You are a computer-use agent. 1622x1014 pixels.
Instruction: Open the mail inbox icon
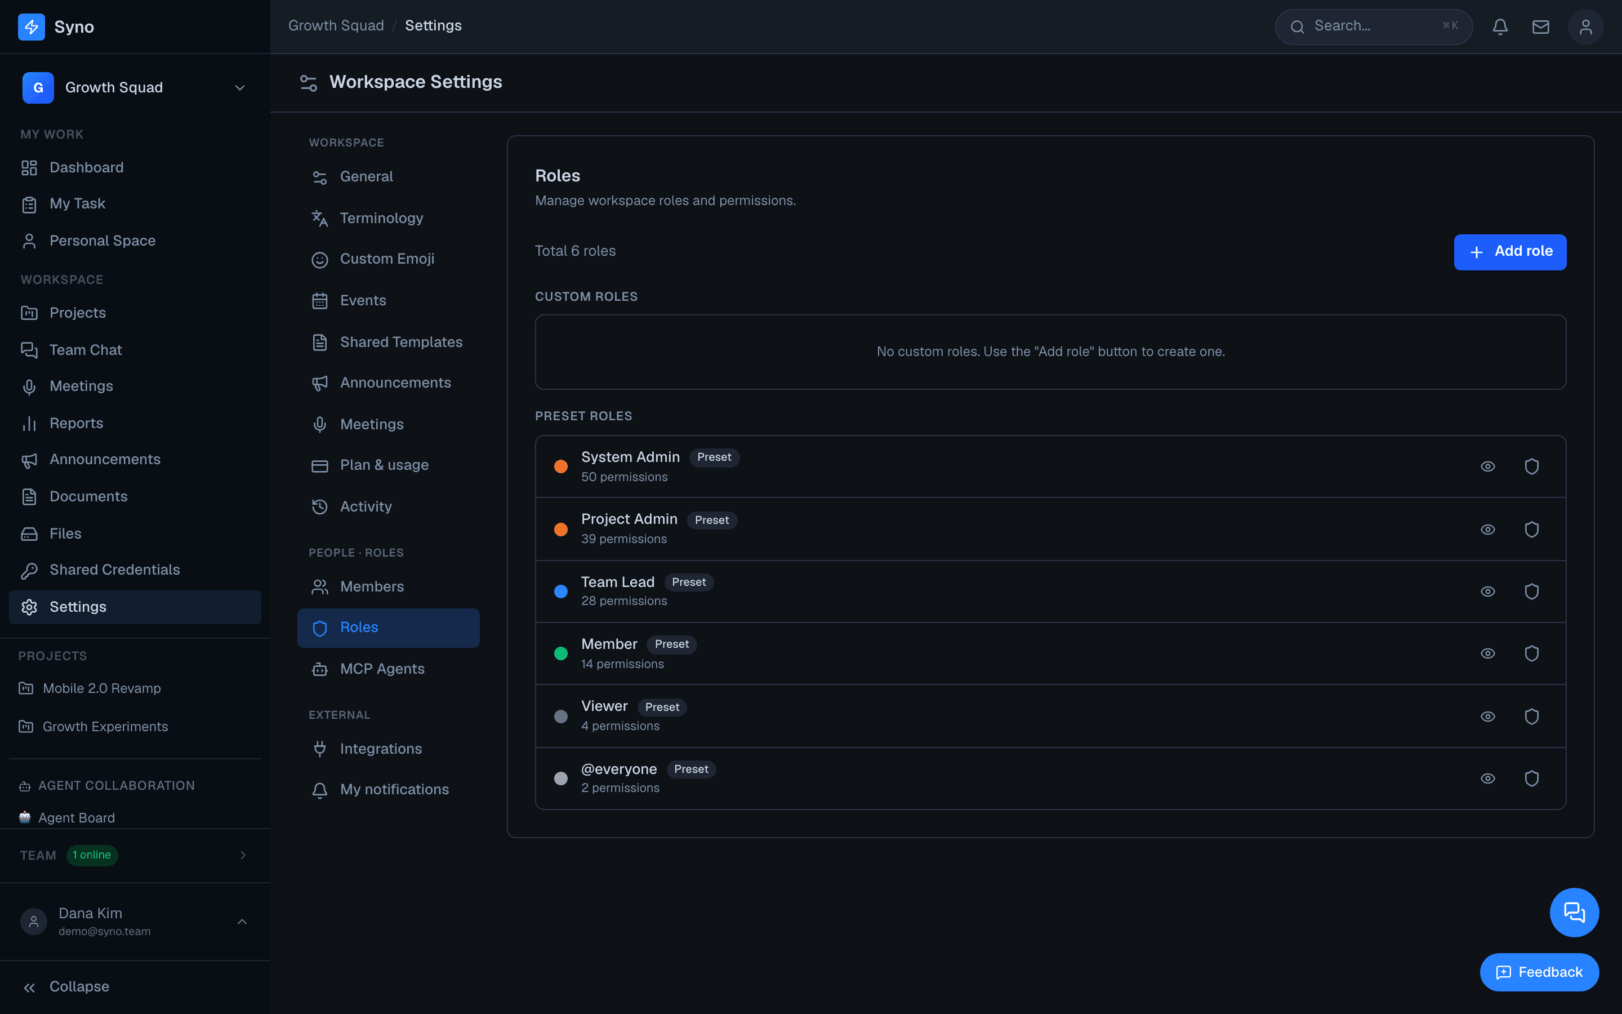click(1541, 27)
